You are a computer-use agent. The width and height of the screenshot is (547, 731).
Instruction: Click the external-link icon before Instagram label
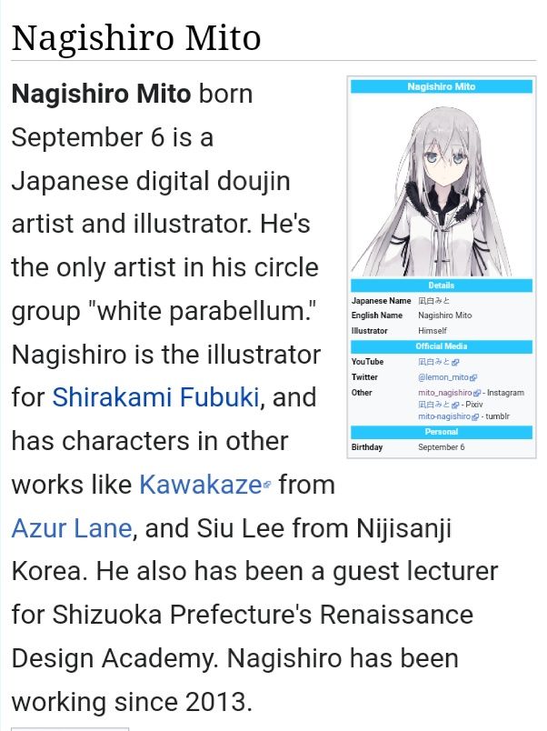(477, 393)
